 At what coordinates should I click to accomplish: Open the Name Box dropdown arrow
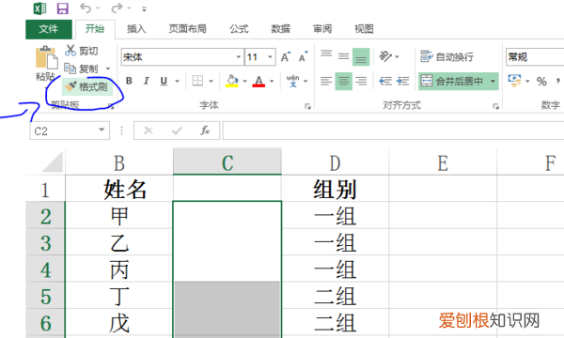click(102, 130)
